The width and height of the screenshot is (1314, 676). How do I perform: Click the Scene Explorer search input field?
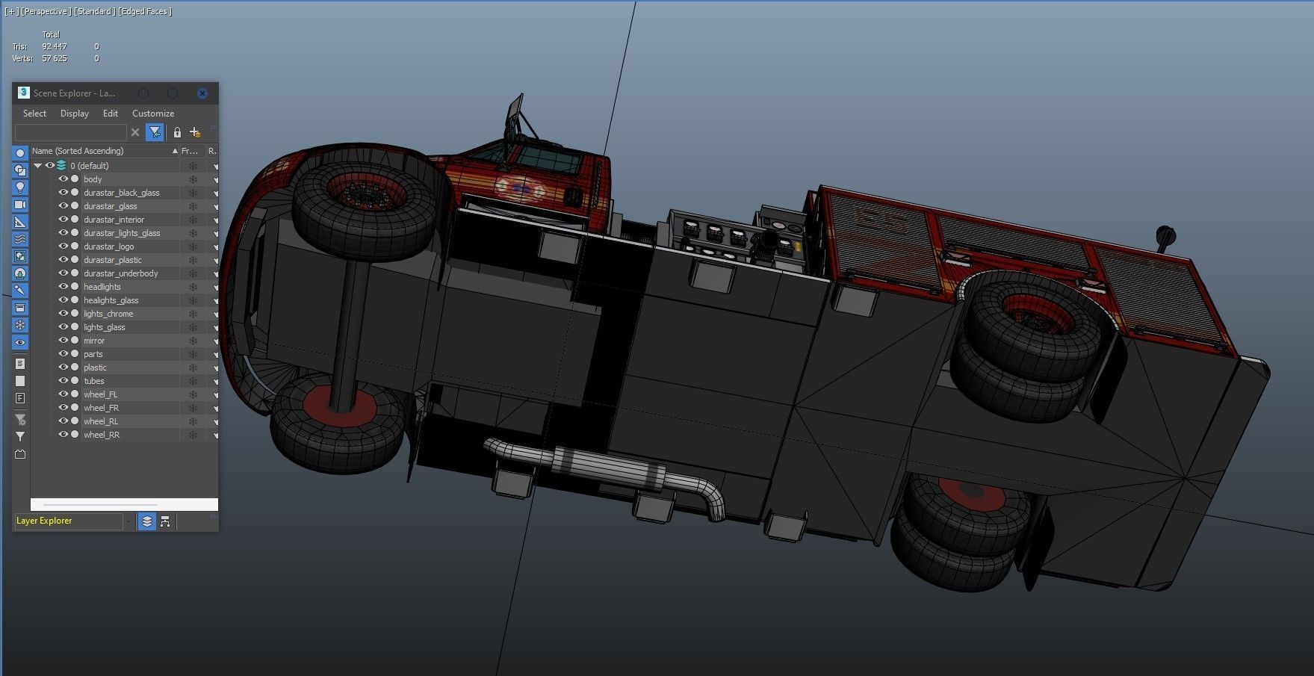[x=71, y=132]
